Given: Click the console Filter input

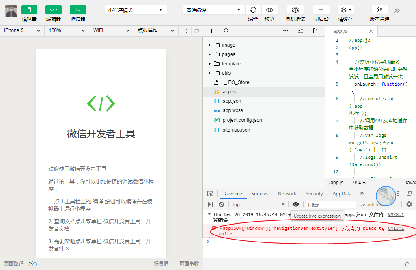Looking at the screenshot, I should tap(331, 205).
